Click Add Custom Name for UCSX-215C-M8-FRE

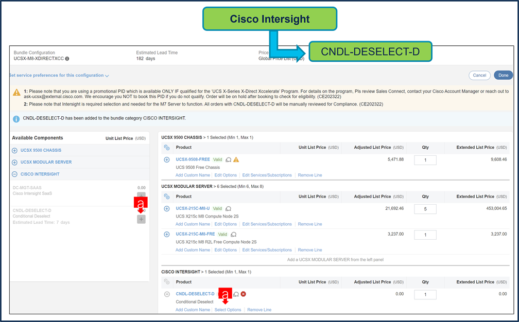[193, 250]
